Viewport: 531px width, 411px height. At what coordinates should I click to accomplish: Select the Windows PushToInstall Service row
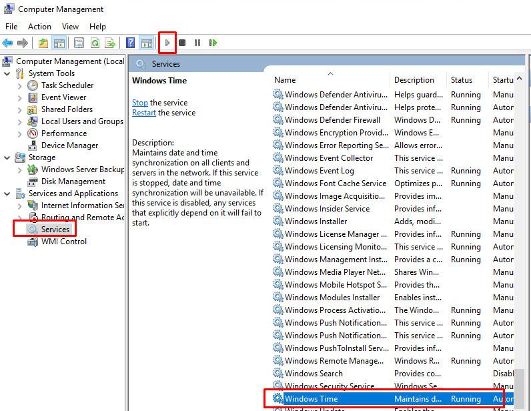[393, 348]
